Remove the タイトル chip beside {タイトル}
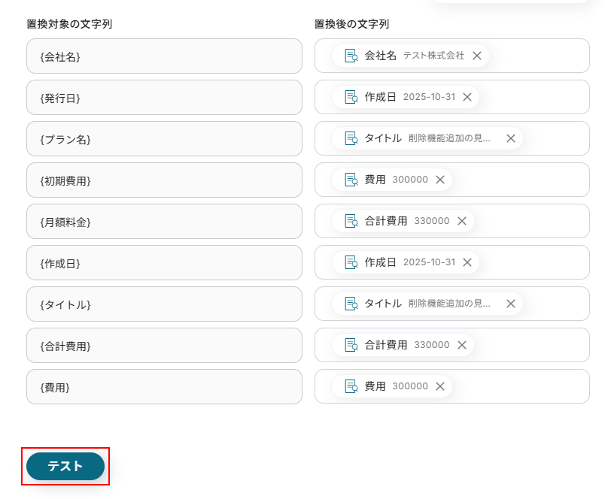611x499 pixels. click(x=511, y=304)
